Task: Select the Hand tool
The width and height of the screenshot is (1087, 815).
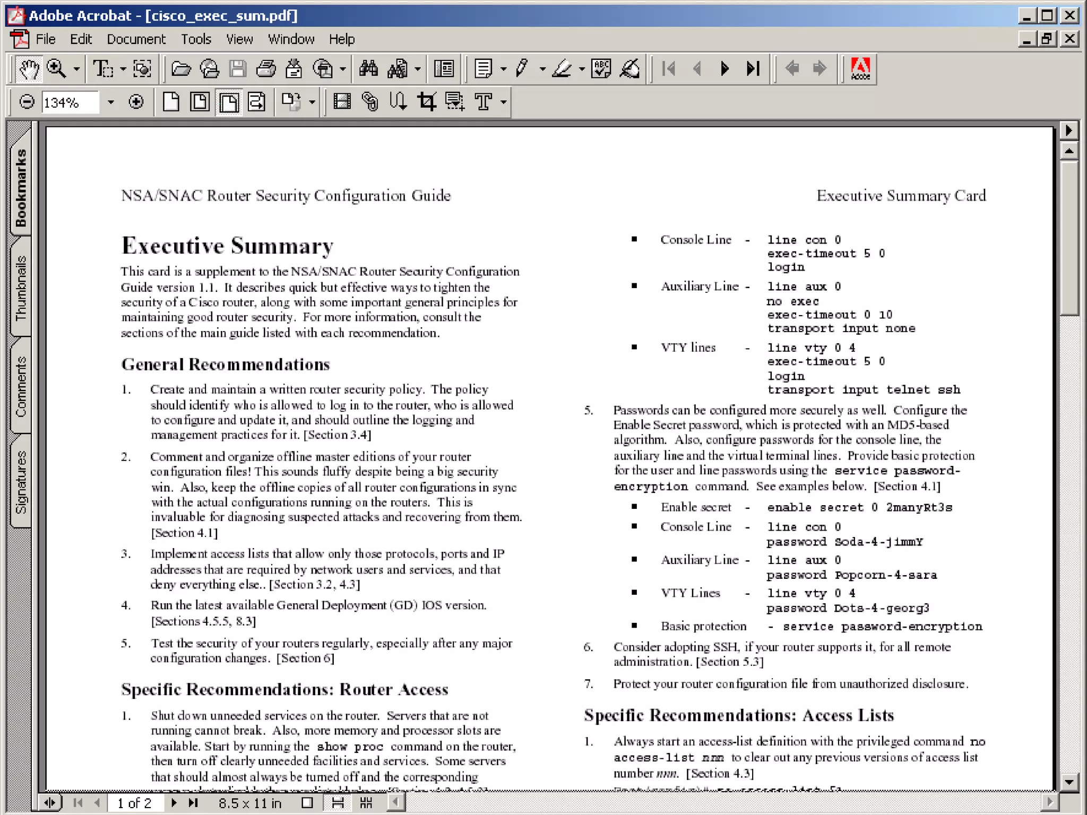Action: (x=29, y=69)
